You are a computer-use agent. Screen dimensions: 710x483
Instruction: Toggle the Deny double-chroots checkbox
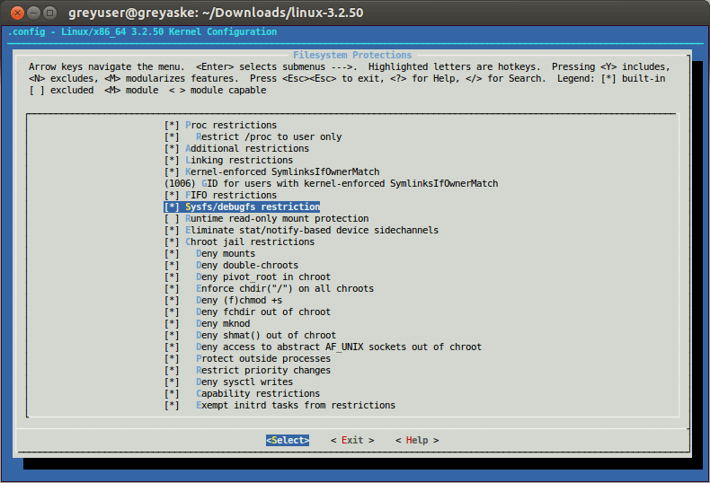(x=172, y=266)
